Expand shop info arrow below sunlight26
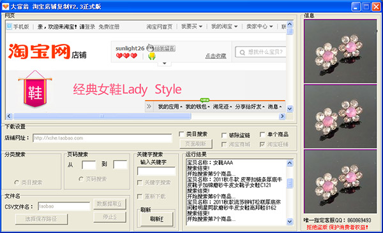The height and width of the screenshot is (233, 383). [165, 64]
